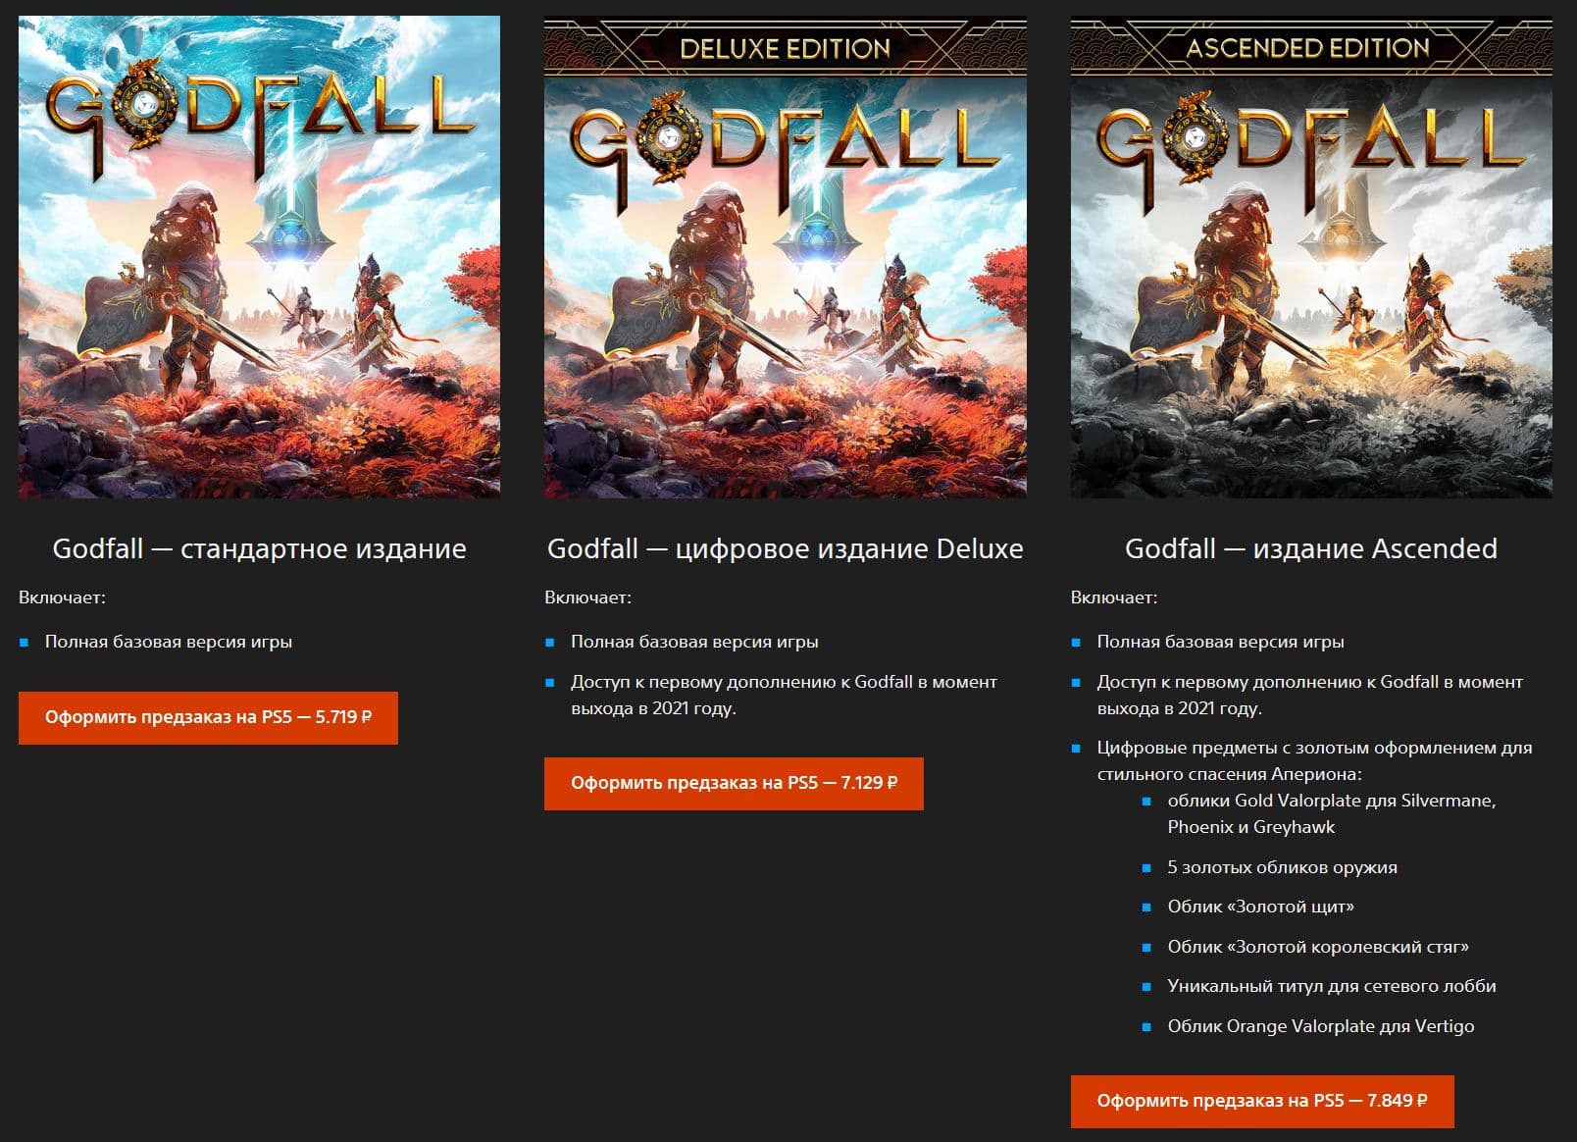
Task: Pre-order the Ascended edition for 7.849 ₽
Action: click(1262, 1101)
